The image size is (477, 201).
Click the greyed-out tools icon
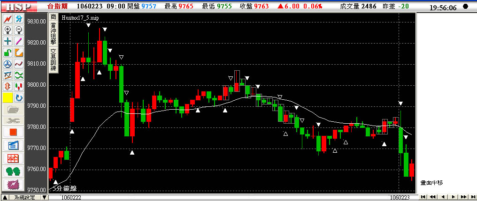13,120
